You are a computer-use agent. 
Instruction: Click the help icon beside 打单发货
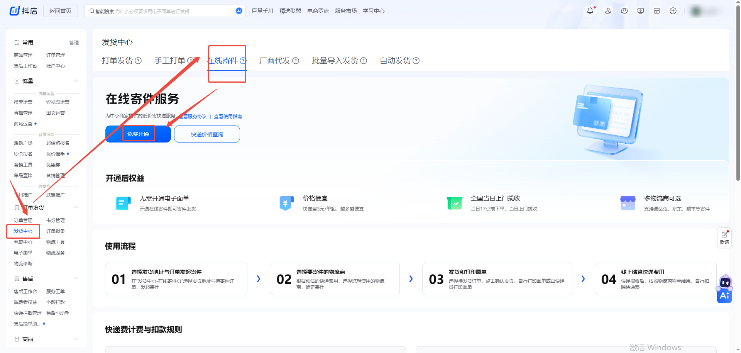[x=138, y=61]
